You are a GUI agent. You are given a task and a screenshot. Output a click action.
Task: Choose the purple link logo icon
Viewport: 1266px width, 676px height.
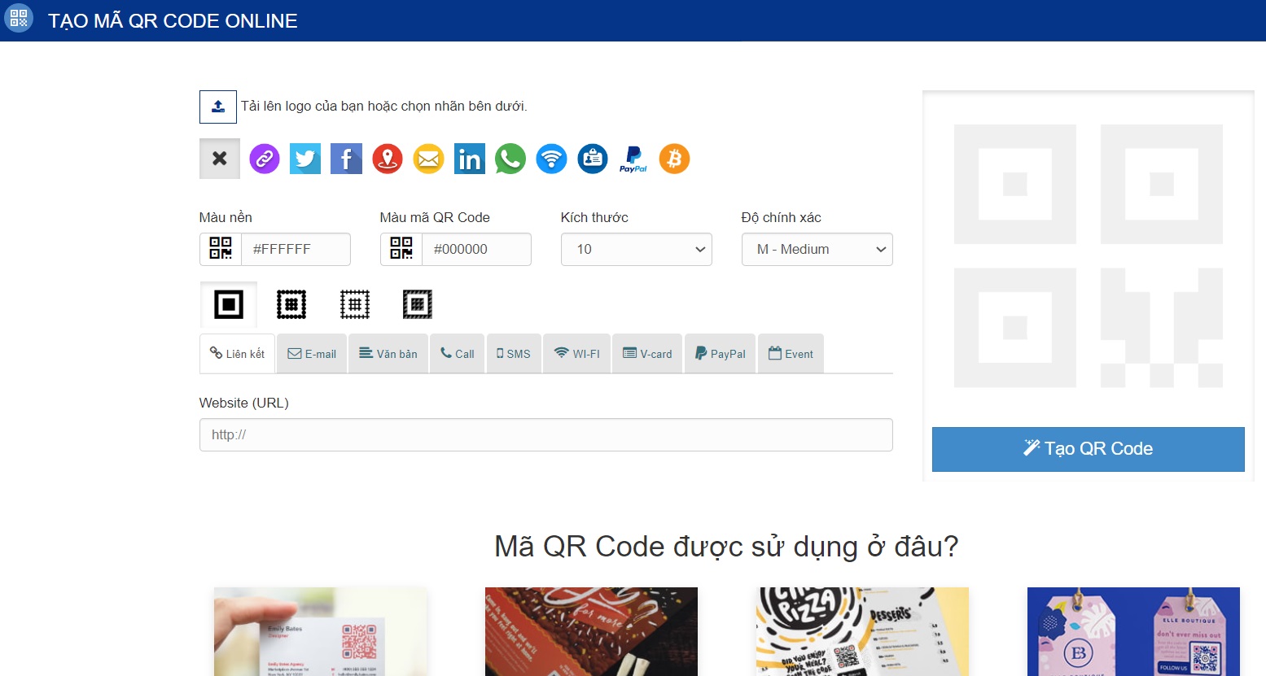tap(265, 159)
